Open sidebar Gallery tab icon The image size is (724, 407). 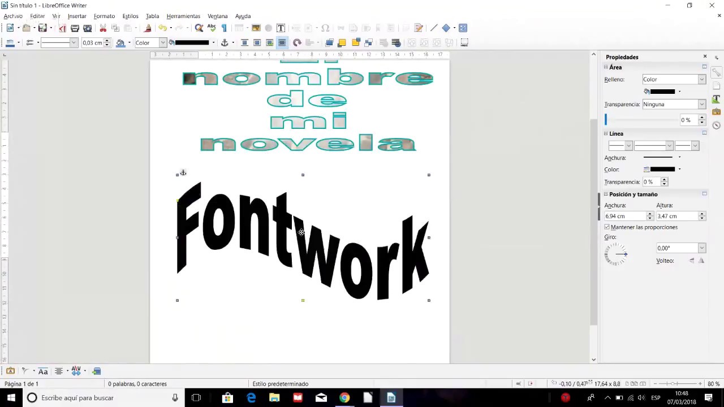click(x=717, y=112)
